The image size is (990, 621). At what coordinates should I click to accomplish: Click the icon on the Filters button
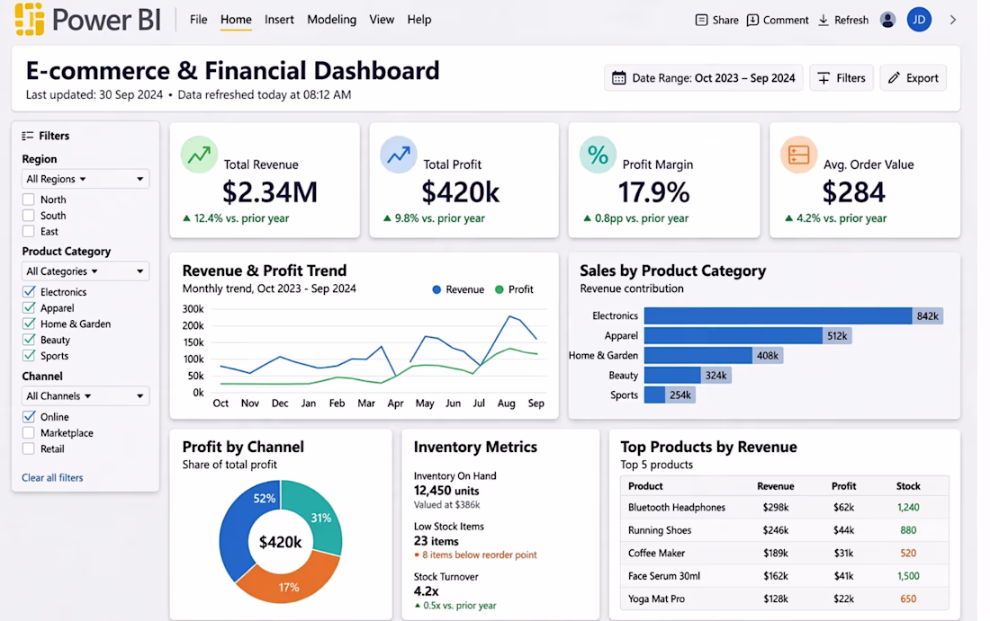click(823, 78)
